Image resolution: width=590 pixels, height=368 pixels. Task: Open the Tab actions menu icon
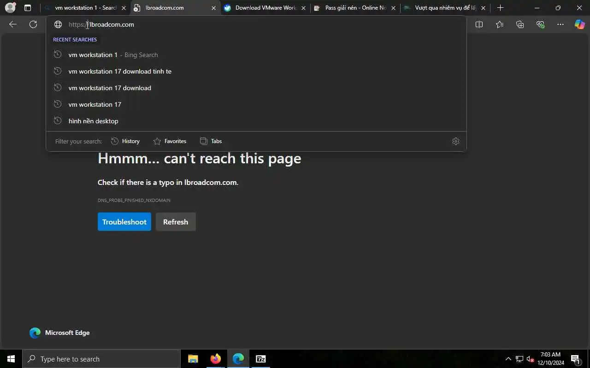(28, 8)
